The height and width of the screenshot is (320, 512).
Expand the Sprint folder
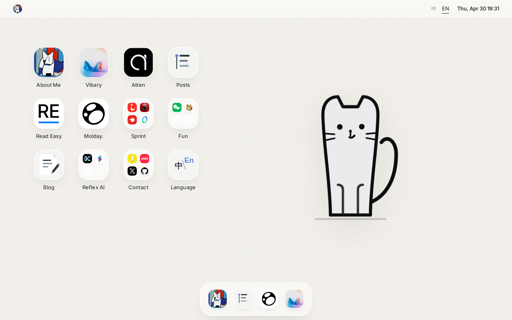(x=138, y=114)
